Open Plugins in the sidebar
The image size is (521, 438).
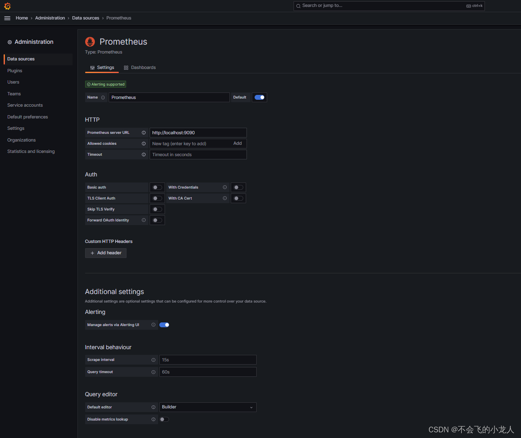15,71
